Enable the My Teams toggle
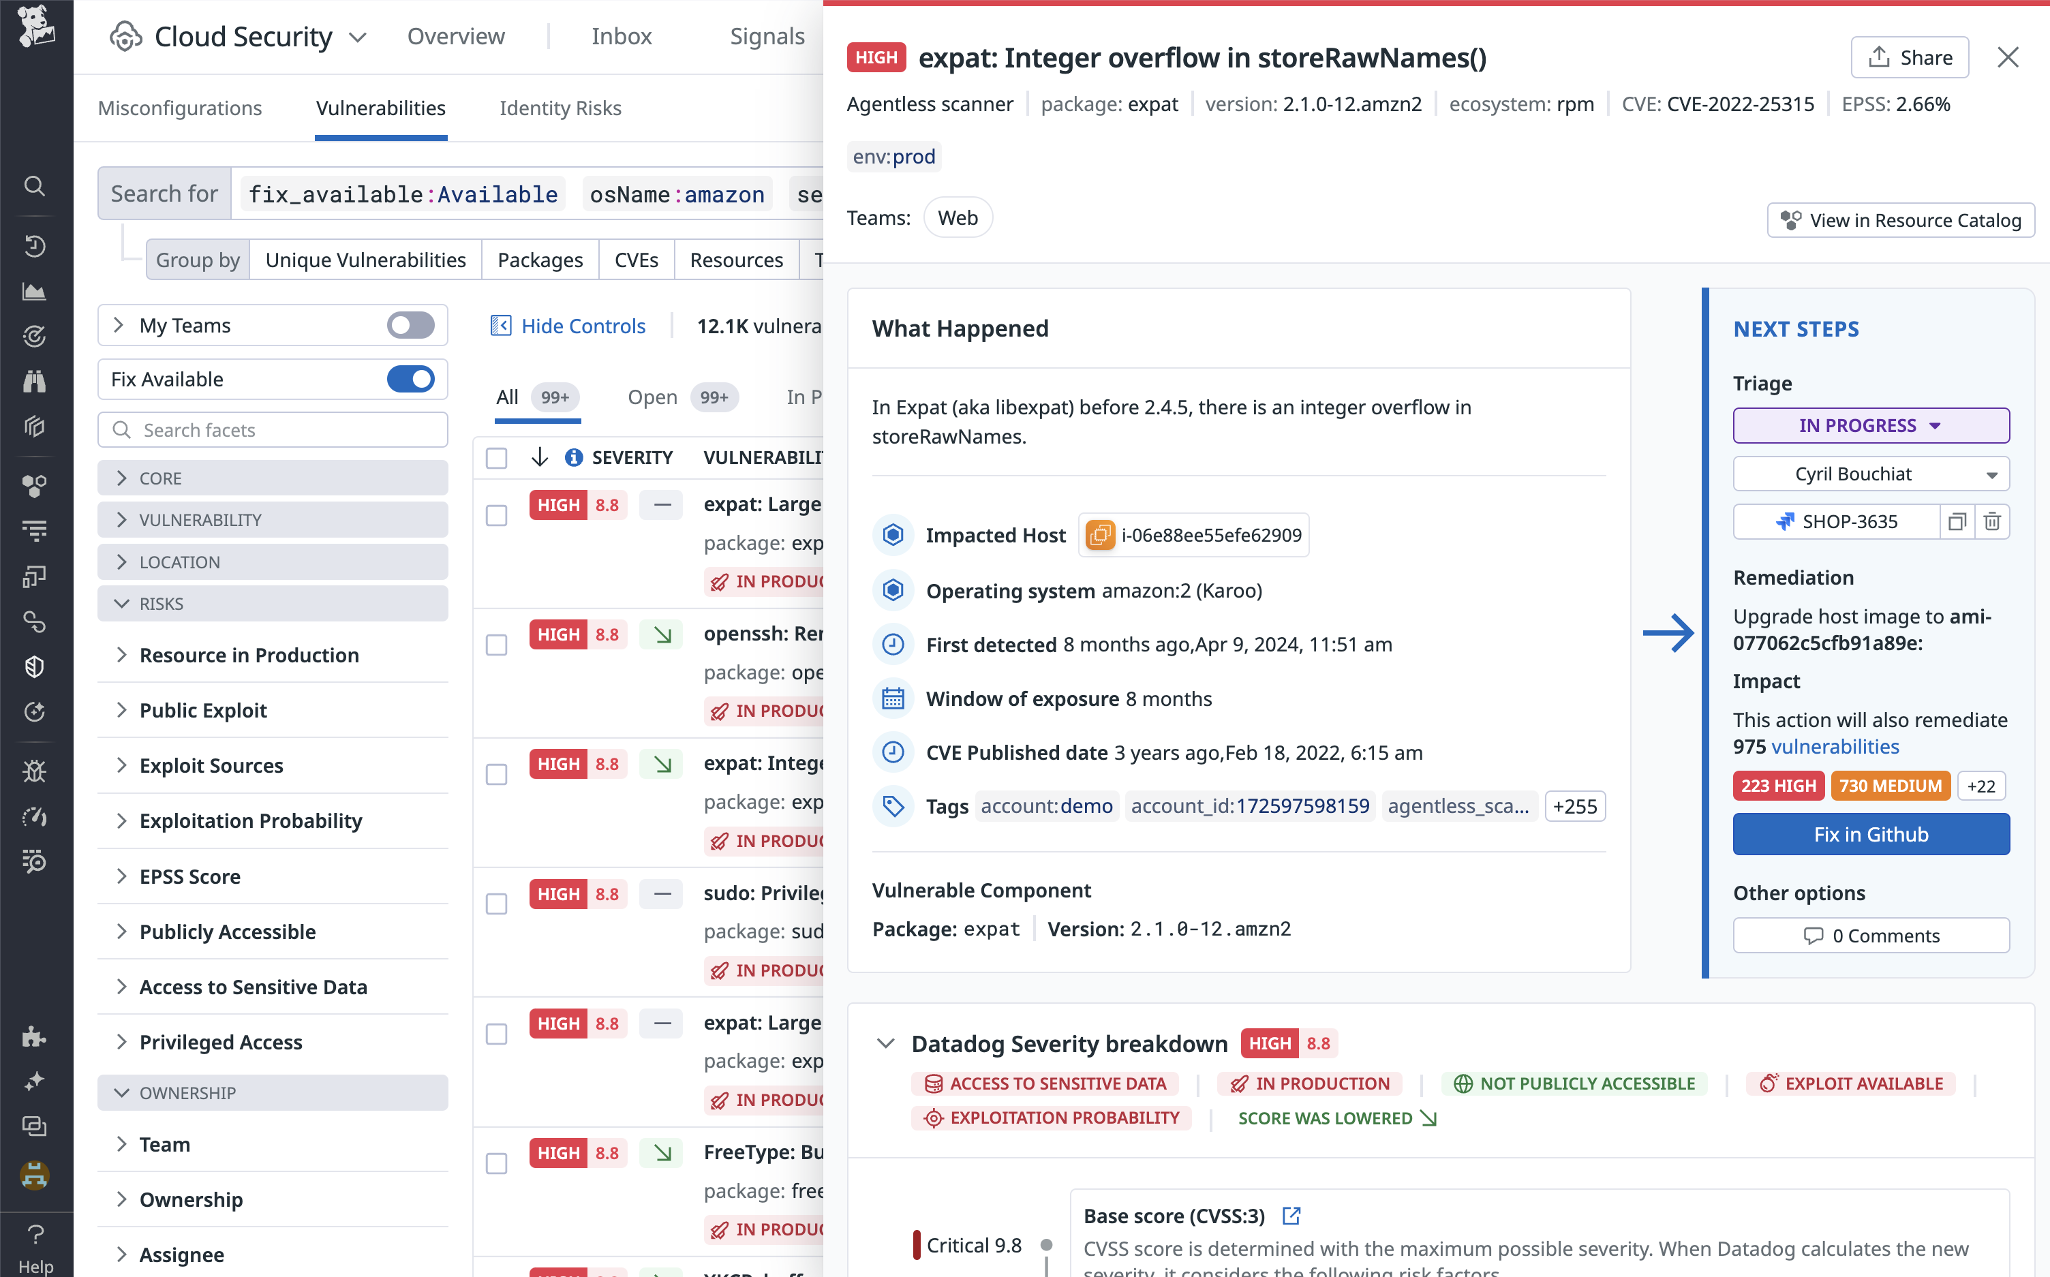This screenshot has width=2050, height=1277. coord(412,325)
